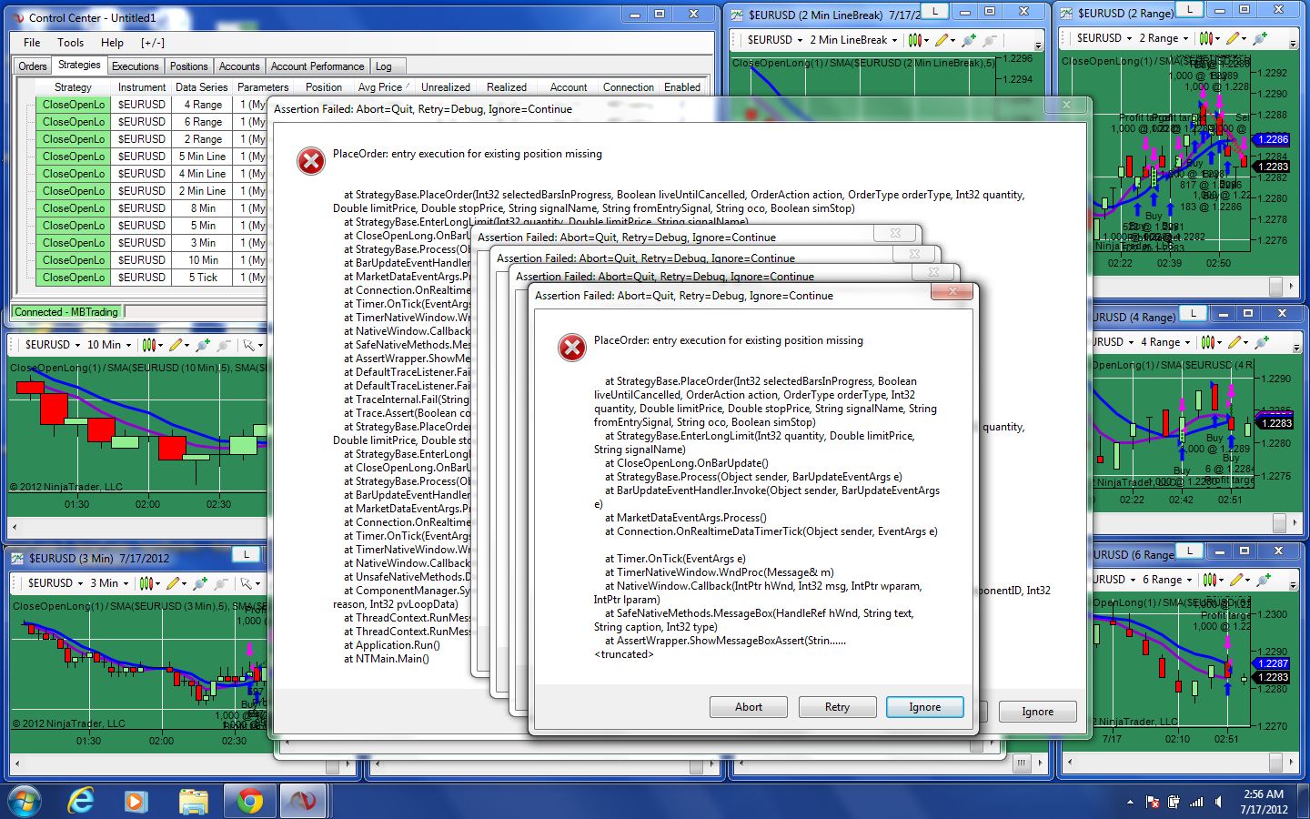Open $EURUSD instrument dropdown in 2 Range chart
The image size is (1310, 819).
[x=1104, y=38]
